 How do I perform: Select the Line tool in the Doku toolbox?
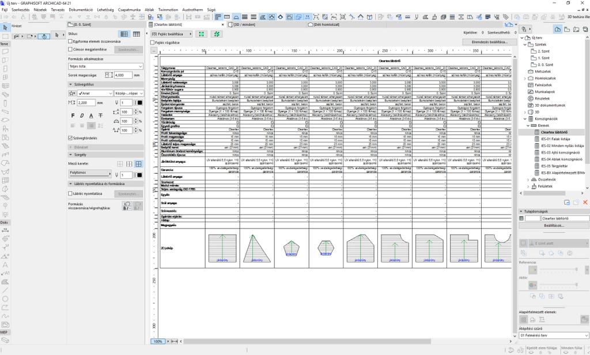tap(5, 291)
